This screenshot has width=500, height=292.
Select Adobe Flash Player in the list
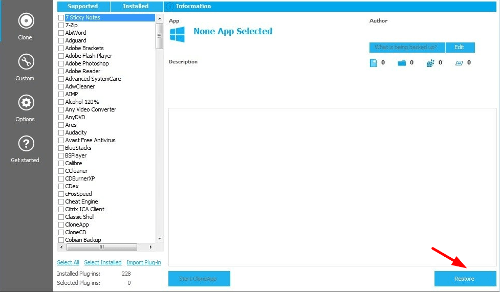point(89,56)
